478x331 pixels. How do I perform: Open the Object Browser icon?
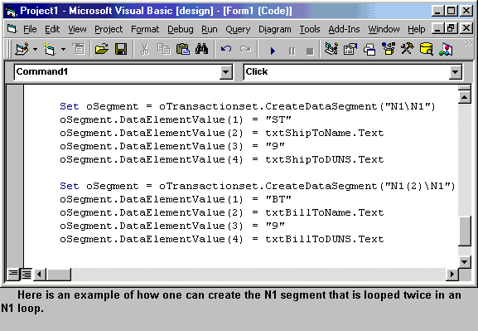tap(389, 49)
